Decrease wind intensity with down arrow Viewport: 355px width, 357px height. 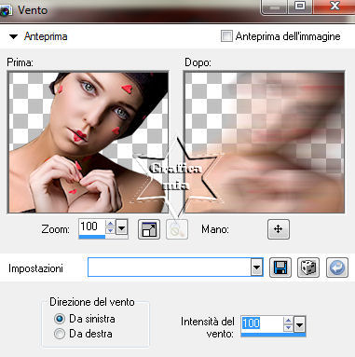288,327
